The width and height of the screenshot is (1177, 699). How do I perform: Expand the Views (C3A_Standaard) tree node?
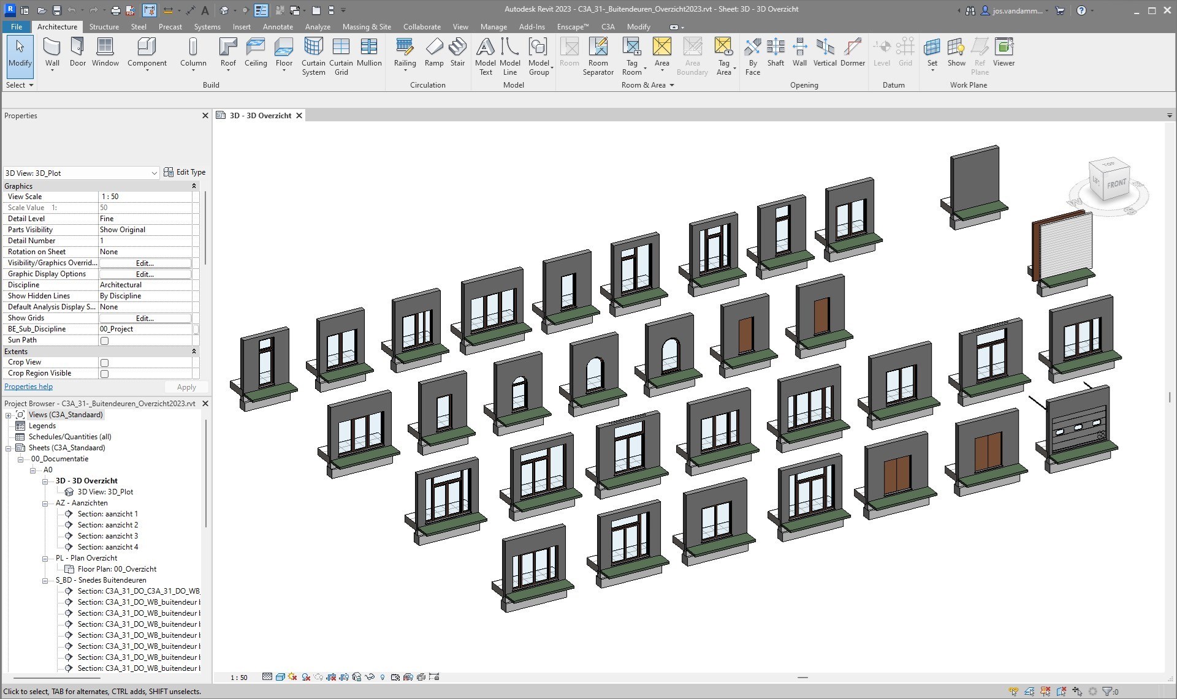click(x=9, y=415)
